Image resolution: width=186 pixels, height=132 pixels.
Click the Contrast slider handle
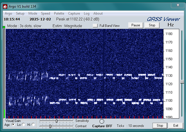tap(50, 126)
